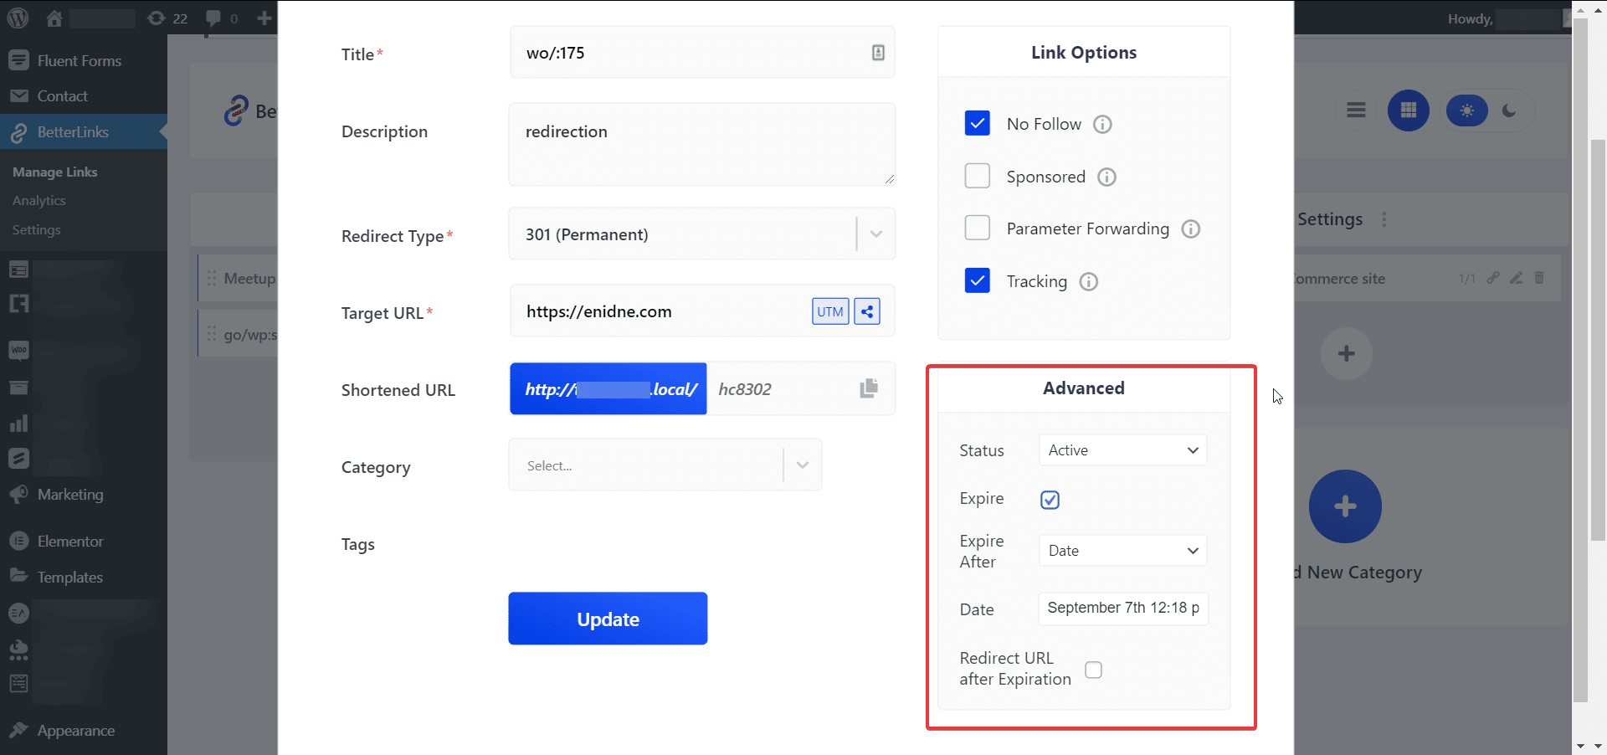Image resolution: width=1607 pixels, height=755 pixels.
Task: Enable dark mode with the moon icon
Action: [x=1510, y=110]
